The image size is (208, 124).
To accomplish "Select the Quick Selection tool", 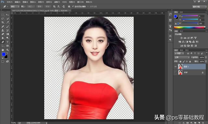I will [x=7, y=19].
